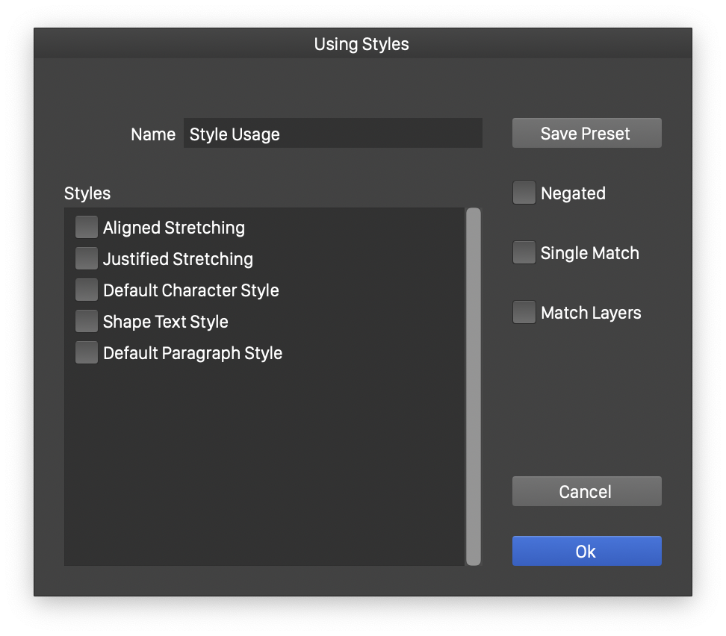
Task: Enable the Justified Stretching style checkbox
Action: pos(87,259)
